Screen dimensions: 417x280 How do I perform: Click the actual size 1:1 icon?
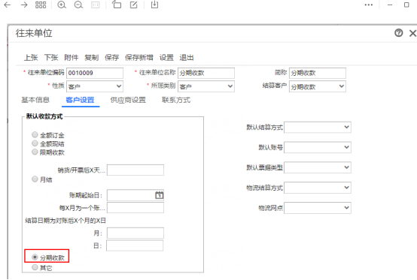pyautogui.click(x=95, y=5)
